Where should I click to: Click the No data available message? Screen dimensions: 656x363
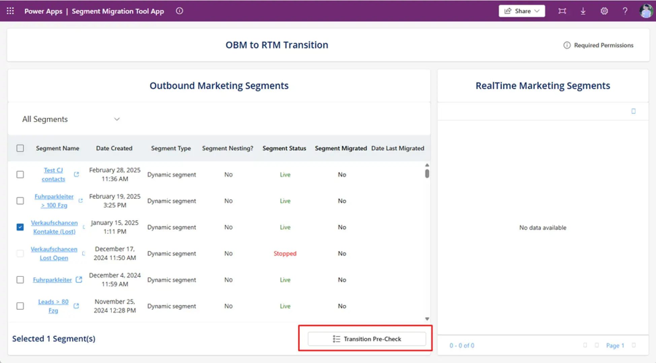[543, 228]
